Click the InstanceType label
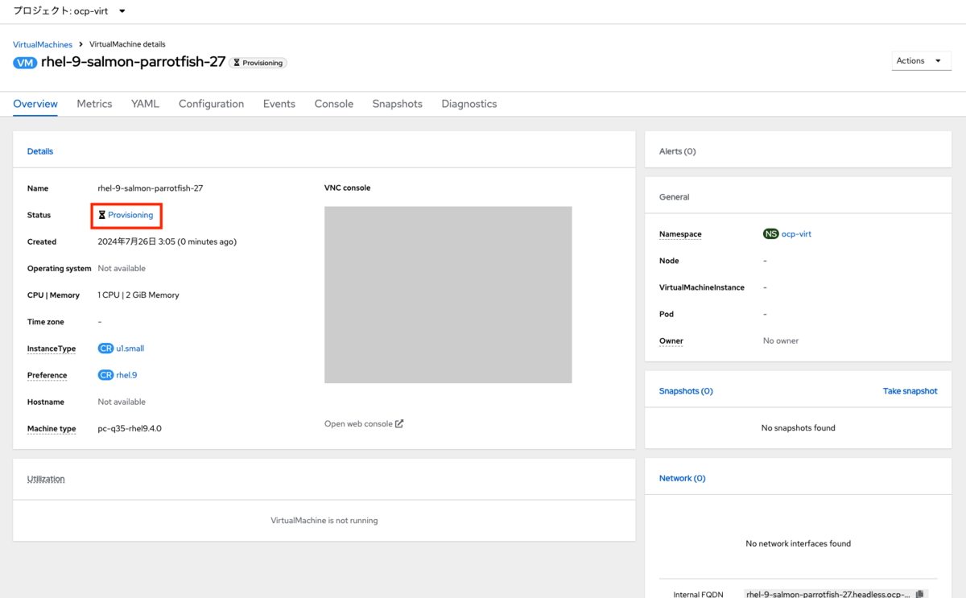 tap(52, 348)
